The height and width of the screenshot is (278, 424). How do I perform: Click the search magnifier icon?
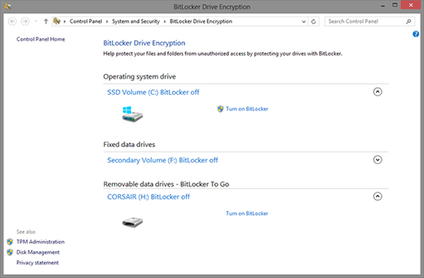tap(409, 22)
